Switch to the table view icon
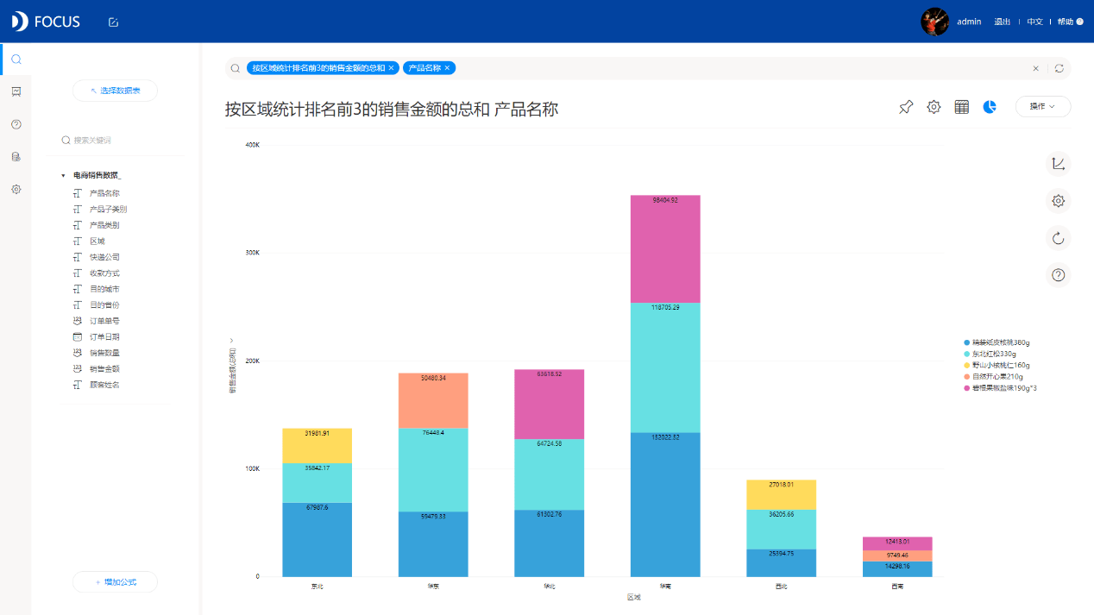 click(x=962, y=107)
